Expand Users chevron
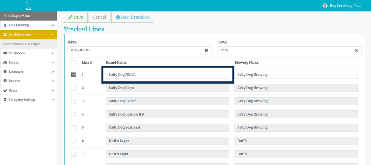This screenshot has height=165, width=371. click(52, 90)
